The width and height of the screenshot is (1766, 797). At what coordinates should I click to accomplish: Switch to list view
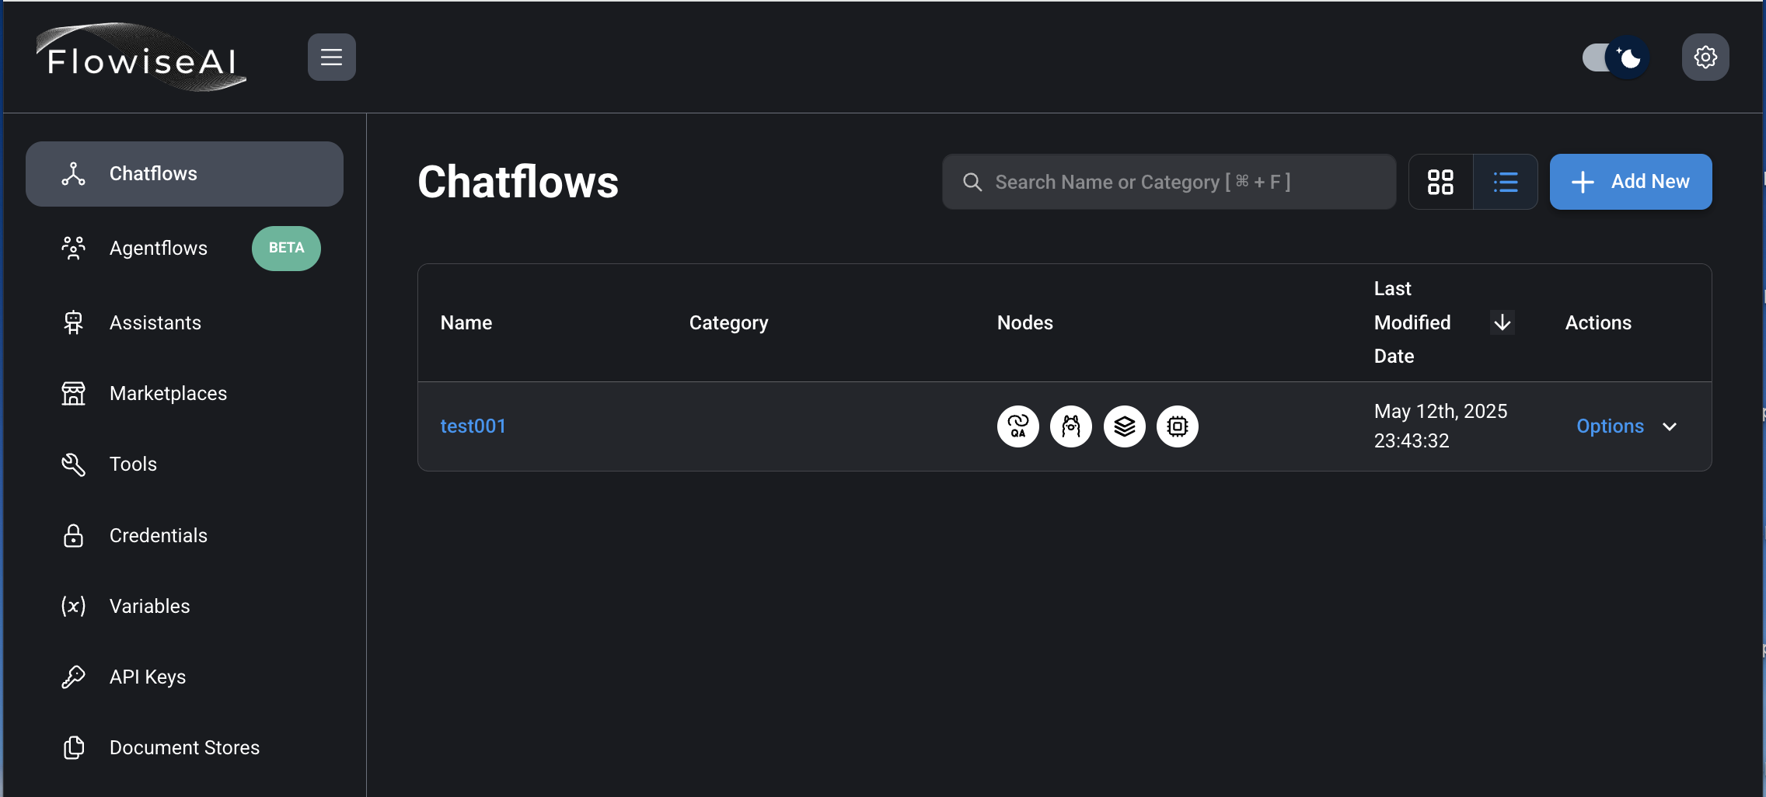pos(1505,182)
